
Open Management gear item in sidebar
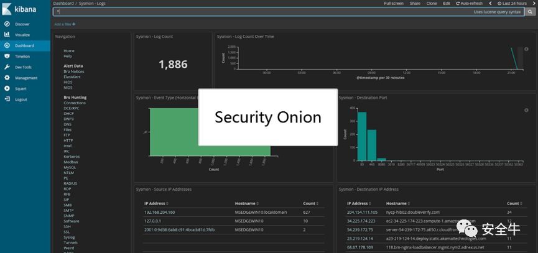[26, 78]
